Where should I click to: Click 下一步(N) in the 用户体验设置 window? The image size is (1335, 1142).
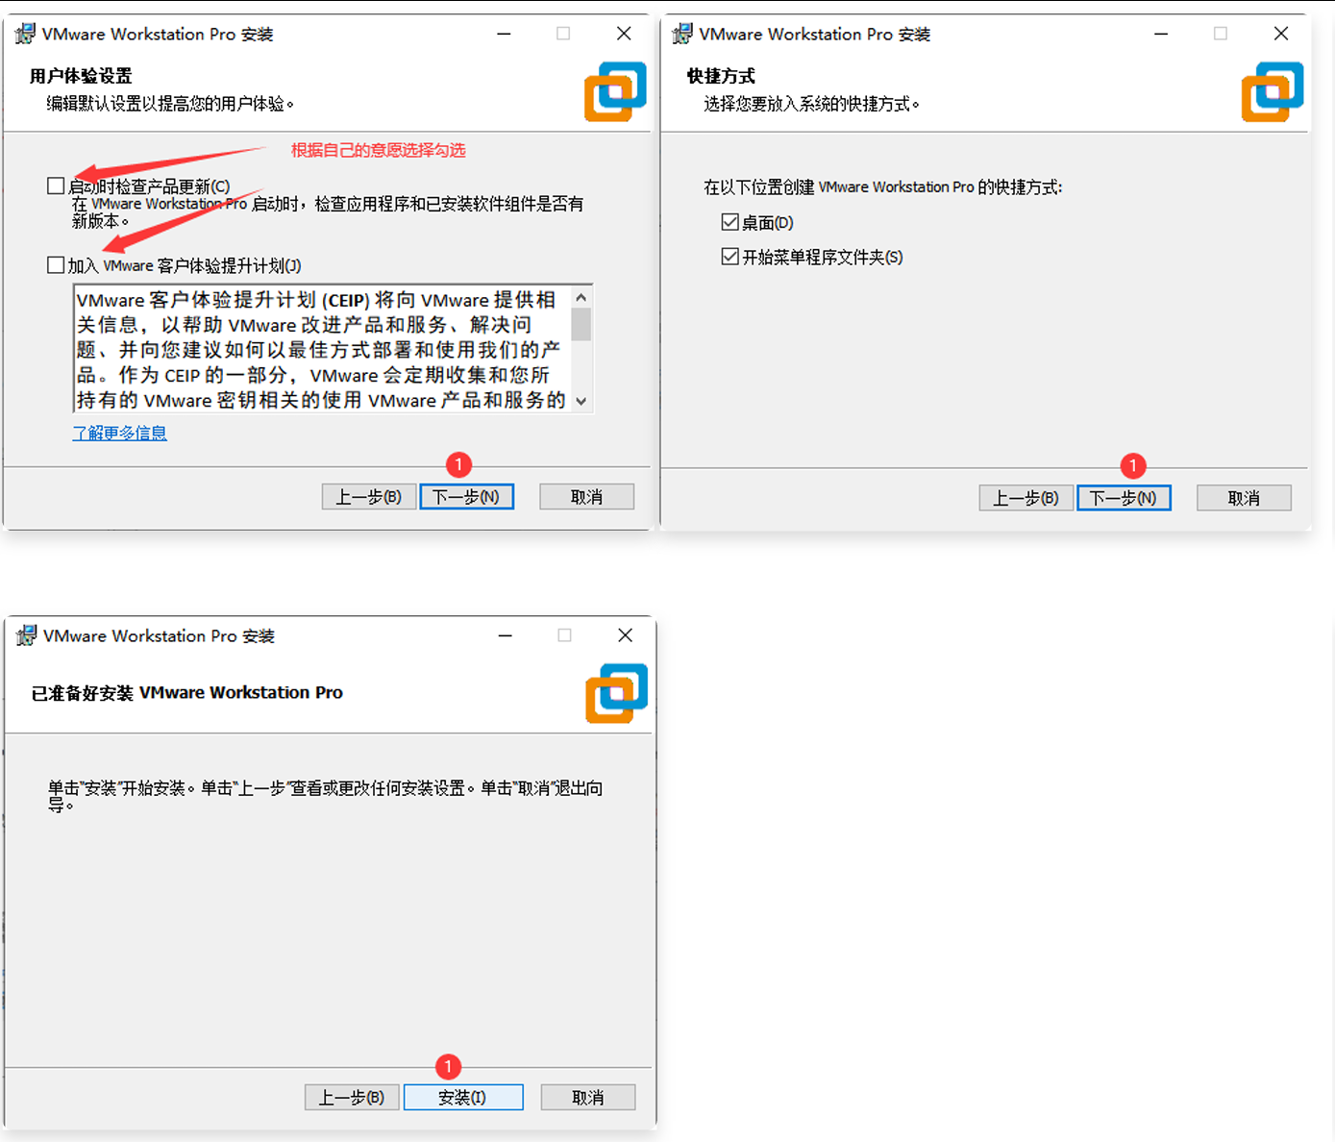[467, 496]
